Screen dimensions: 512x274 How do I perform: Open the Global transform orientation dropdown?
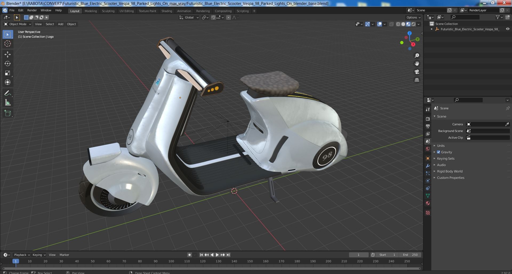click(189, 18)
